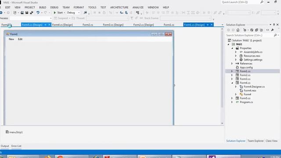Select menuStrip1 component in the designer tray

pos(14,132)
